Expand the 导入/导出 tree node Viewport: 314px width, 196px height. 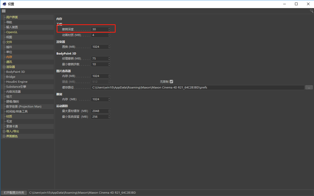pos(4,131)
